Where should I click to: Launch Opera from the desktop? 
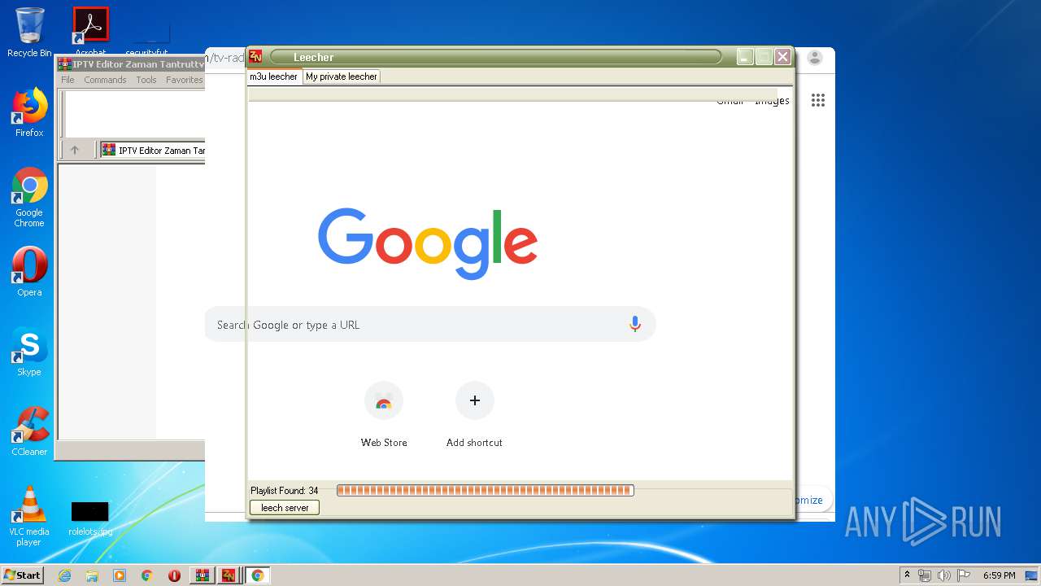(x=29, y=272)
